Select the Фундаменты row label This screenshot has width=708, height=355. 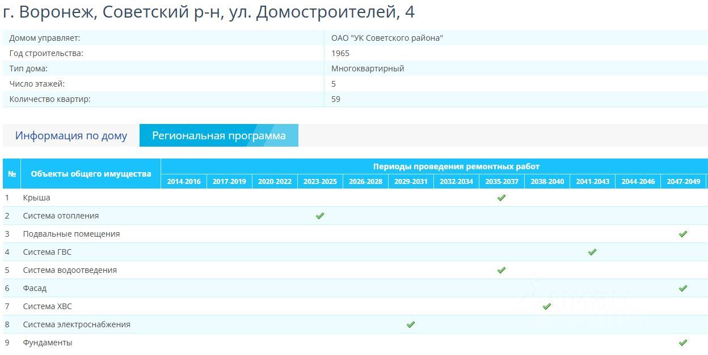tap(48, 343)
